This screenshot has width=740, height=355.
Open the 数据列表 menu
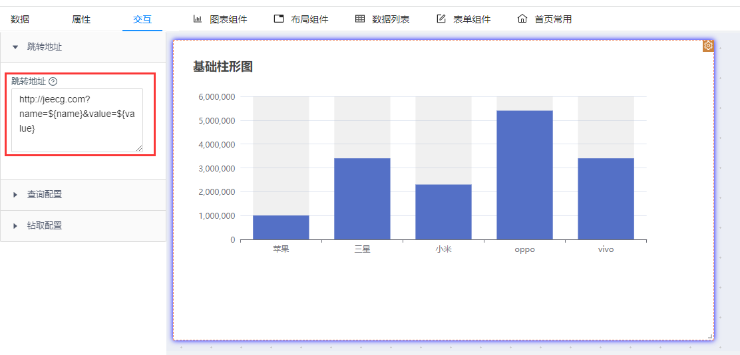[x=391, y=19]
